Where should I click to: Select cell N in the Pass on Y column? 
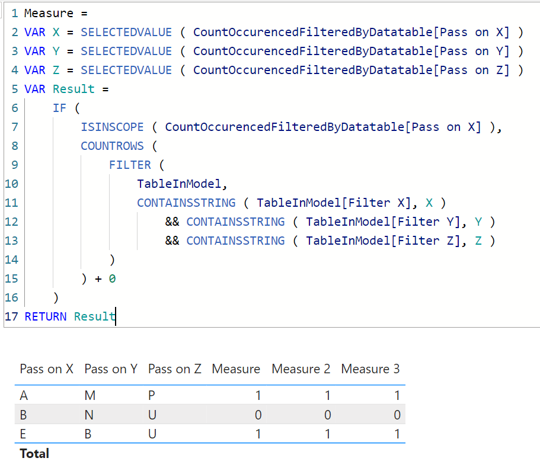coord(89,415)
